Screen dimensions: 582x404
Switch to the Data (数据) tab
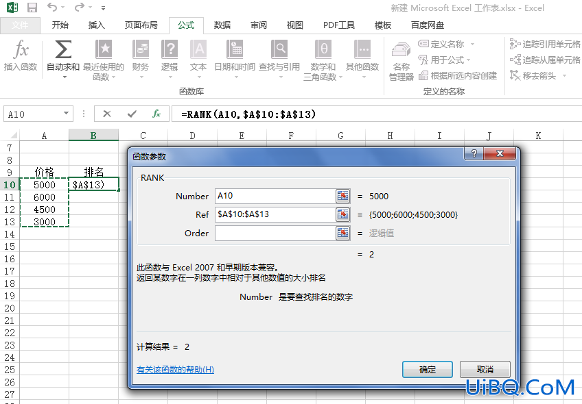coord(222,25)
